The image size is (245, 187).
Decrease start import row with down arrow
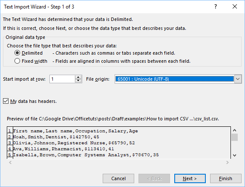78,81
